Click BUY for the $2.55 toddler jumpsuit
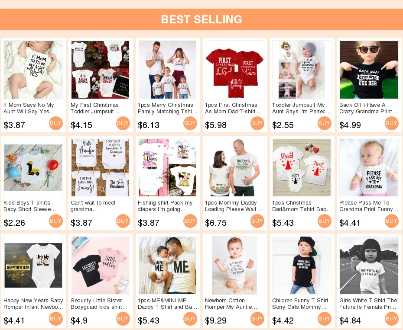Screen dimensions: 403x330 coord(325,123)
